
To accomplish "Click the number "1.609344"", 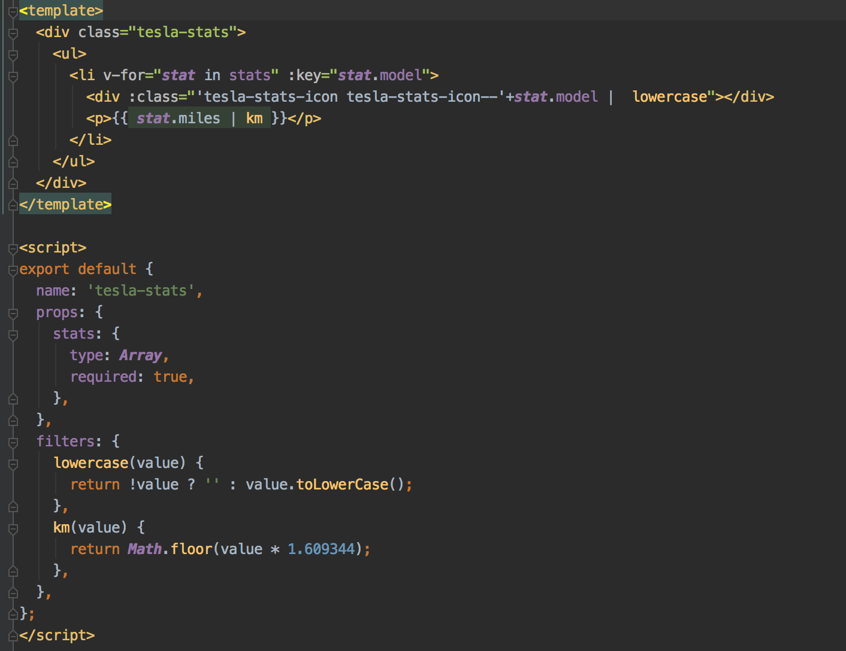I will [321, 549].
